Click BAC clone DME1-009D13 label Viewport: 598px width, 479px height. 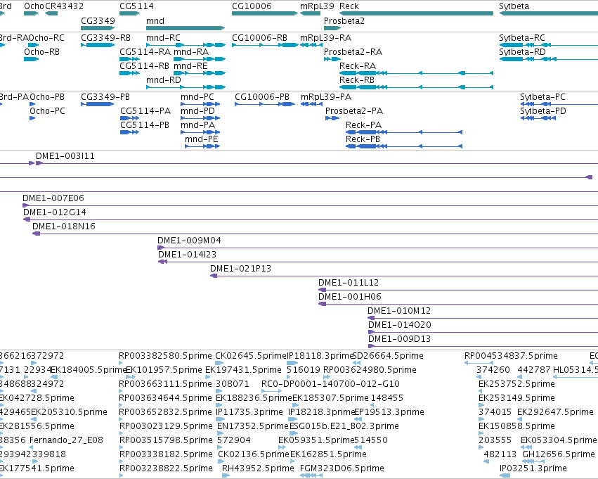399,339
